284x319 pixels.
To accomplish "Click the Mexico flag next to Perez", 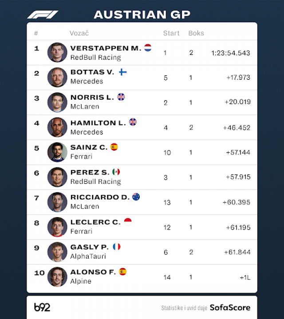I will tap(116, 172).
